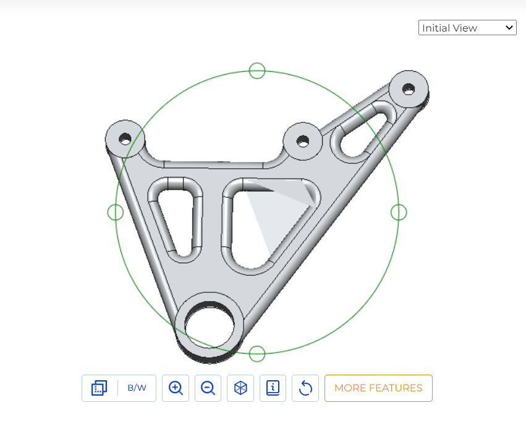Toggle B/W display mode
Viewport: 526px width, 421px height.
pos(137,388)
